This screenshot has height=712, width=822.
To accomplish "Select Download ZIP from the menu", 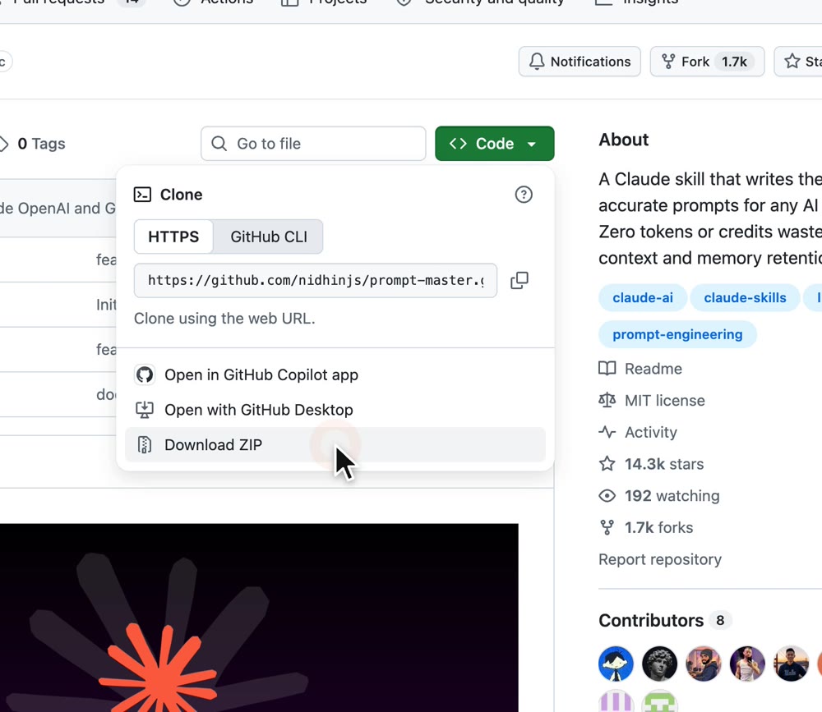I will click(335, 445).
